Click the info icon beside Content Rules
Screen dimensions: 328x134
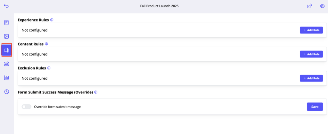pyautogui.click(x=46, y=44)
